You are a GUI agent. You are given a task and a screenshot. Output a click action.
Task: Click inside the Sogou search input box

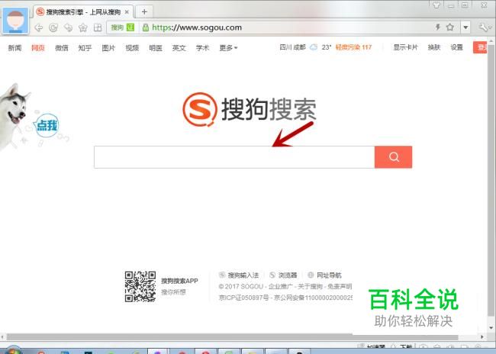(x=234, y=157)
